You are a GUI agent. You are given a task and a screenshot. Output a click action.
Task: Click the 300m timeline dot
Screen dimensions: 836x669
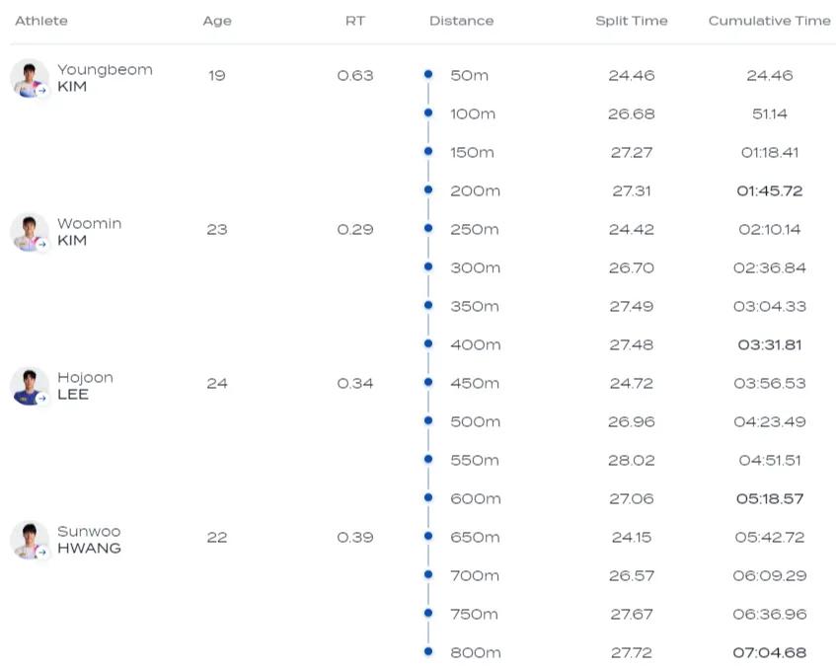pyautogui.click(x=428, y=266)
